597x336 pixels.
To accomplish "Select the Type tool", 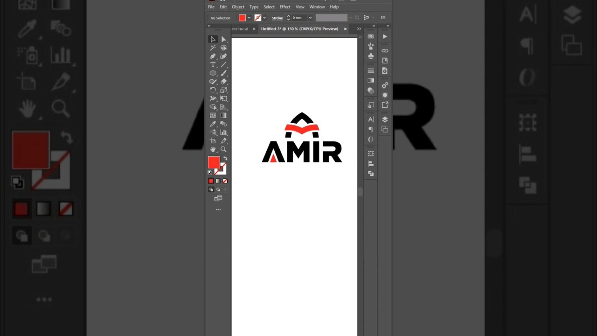I will 213,64.
